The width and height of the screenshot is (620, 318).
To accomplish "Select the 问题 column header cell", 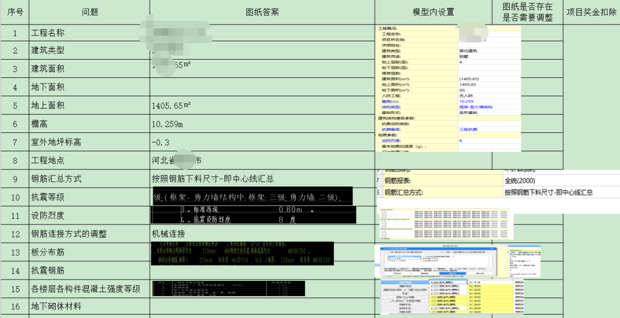I will pyautogui.click(x=90, y=12).
